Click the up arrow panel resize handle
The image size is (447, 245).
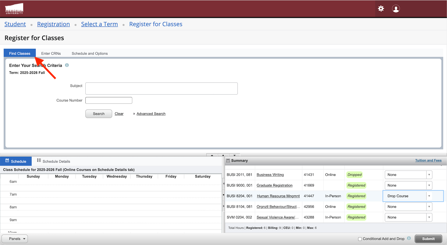pos(212,155)
